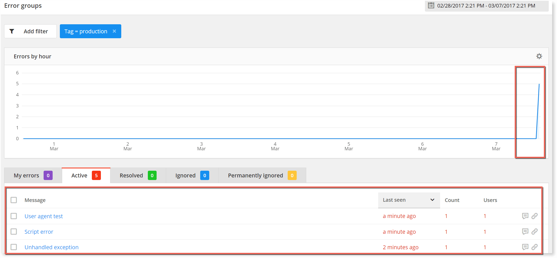Click the link icon for Script error
The width and height of the screenshot is (557, 258).
click(535, 231)
